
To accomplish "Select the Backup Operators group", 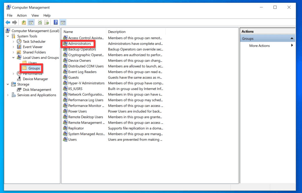I will [82, 49].
